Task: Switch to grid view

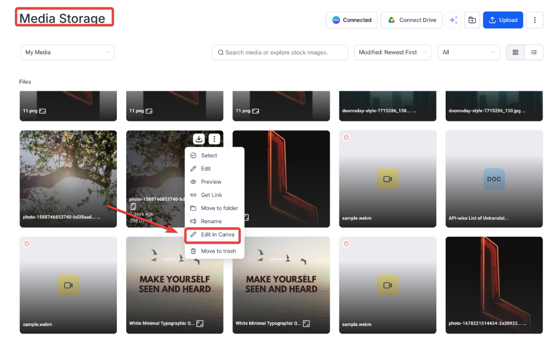Action: pyautogui.click(x=515, y=53)
